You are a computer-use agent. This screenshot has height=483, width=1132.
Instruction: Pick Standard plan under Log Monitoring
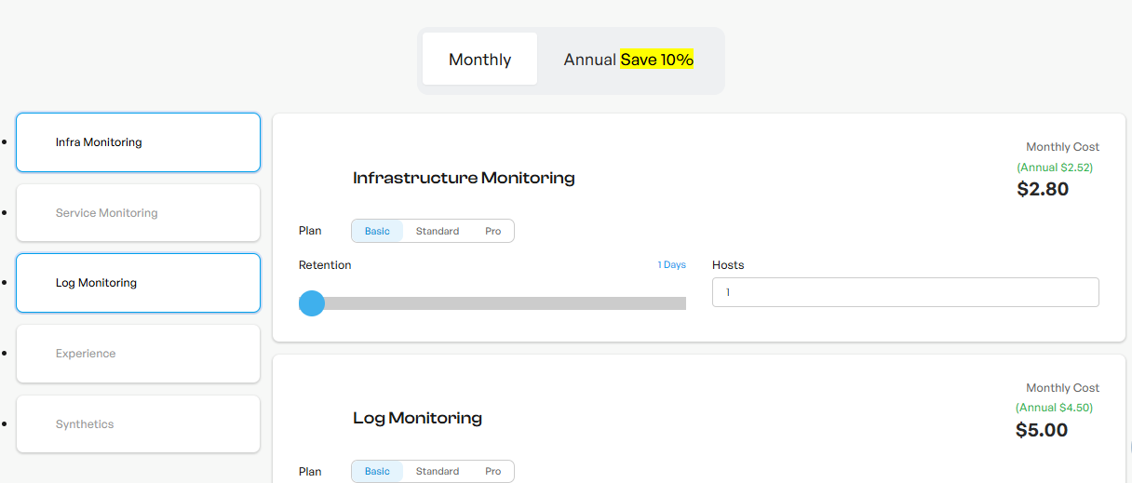pos(438,471)
